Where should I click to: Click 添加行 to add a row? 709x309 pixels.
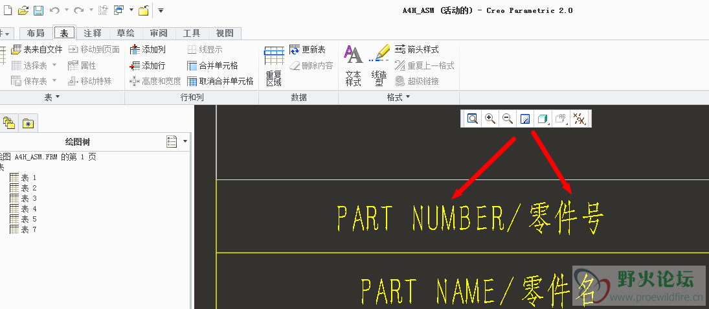pyautogui.click(x=148, y=65)
